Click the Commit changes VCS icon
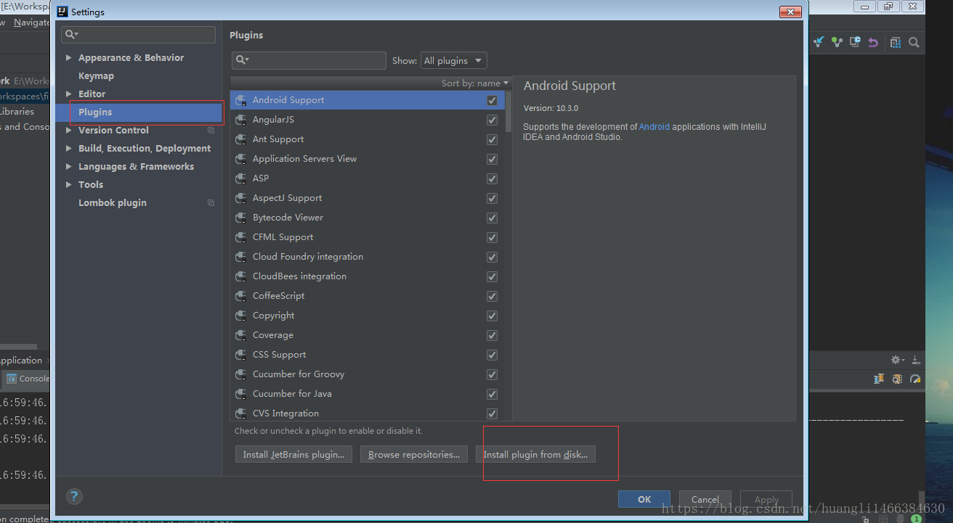 pos(838,42)
